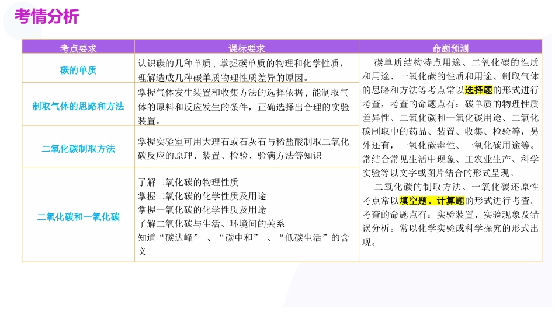Click the 碳的单质 row label

(78, 70)
